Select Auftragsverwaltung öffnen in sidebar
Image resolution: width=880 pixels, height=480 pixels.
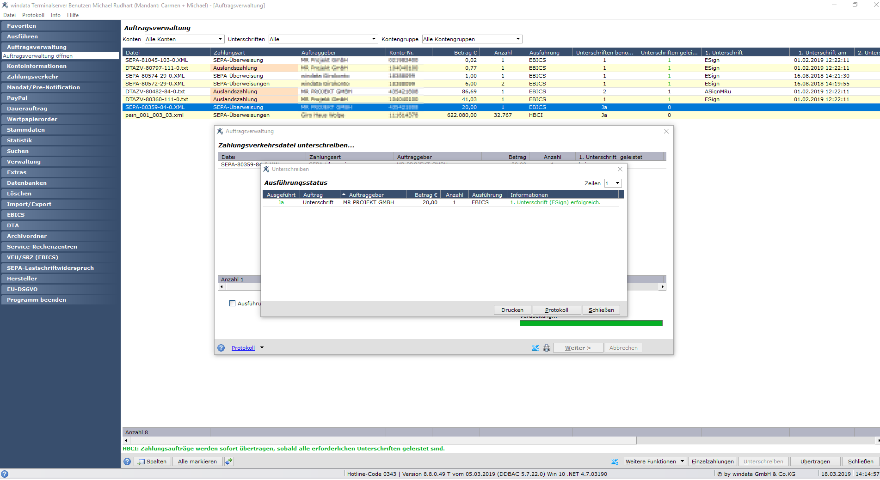[60, 56]
